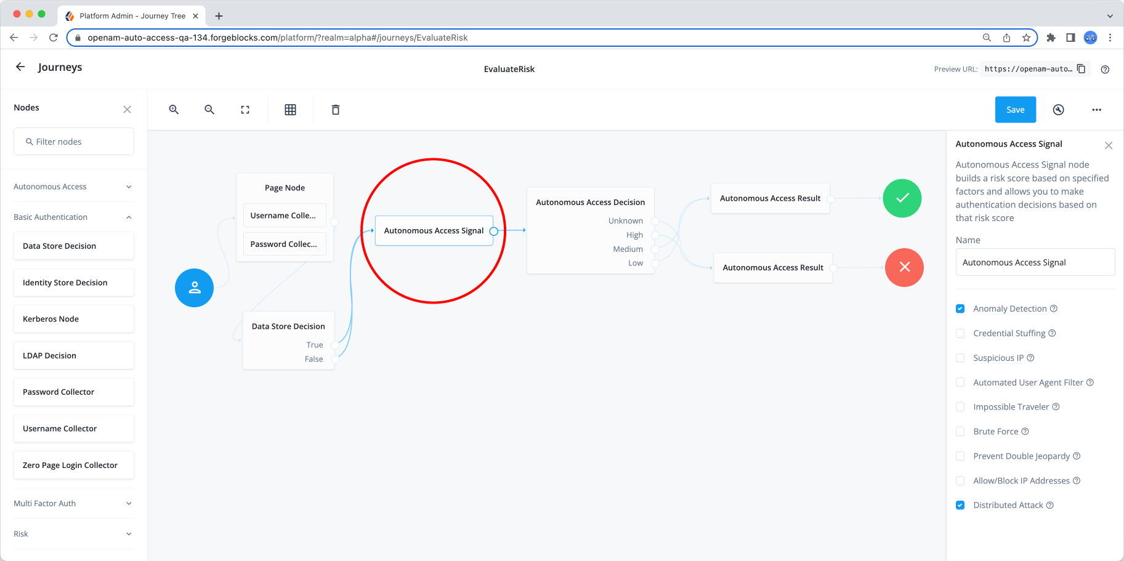Show help for Brute Force
Image resolution: width=1124 pixels, height=561 pixels.
[x=1025, y=432]
